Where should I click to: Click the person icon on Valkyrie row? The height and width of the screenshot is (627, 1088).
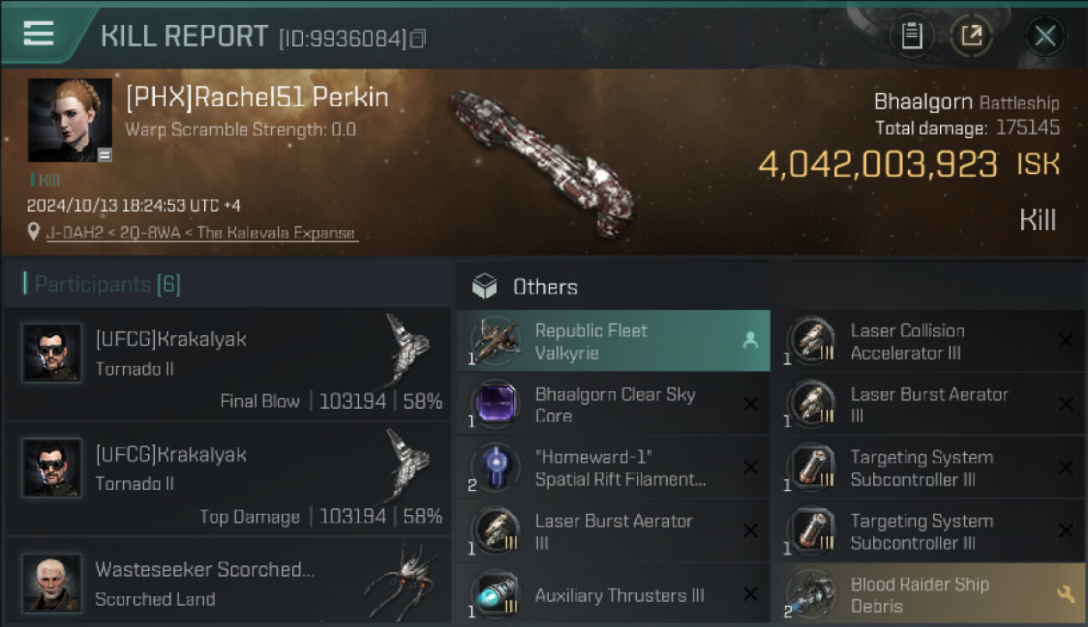(x=750, y=340)
